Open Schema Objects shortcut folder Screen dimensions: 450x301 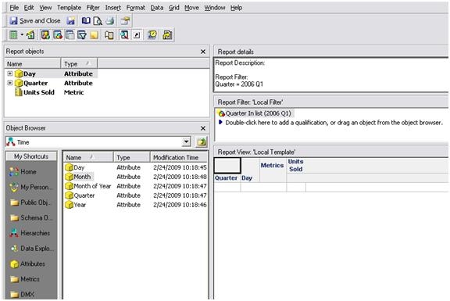pos(31,218)
